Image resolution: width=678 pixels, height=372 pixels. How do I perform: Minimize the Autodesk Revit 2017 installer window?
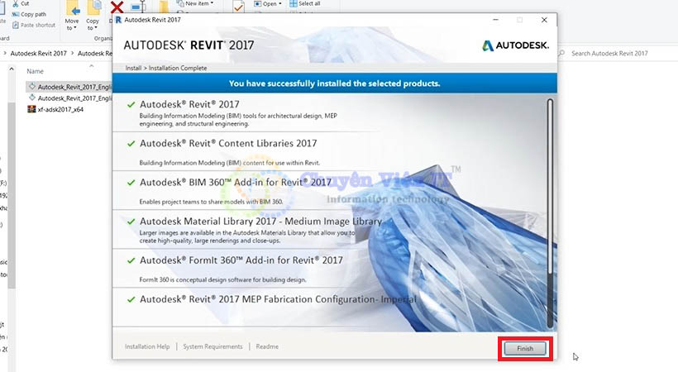click(495, 20)
